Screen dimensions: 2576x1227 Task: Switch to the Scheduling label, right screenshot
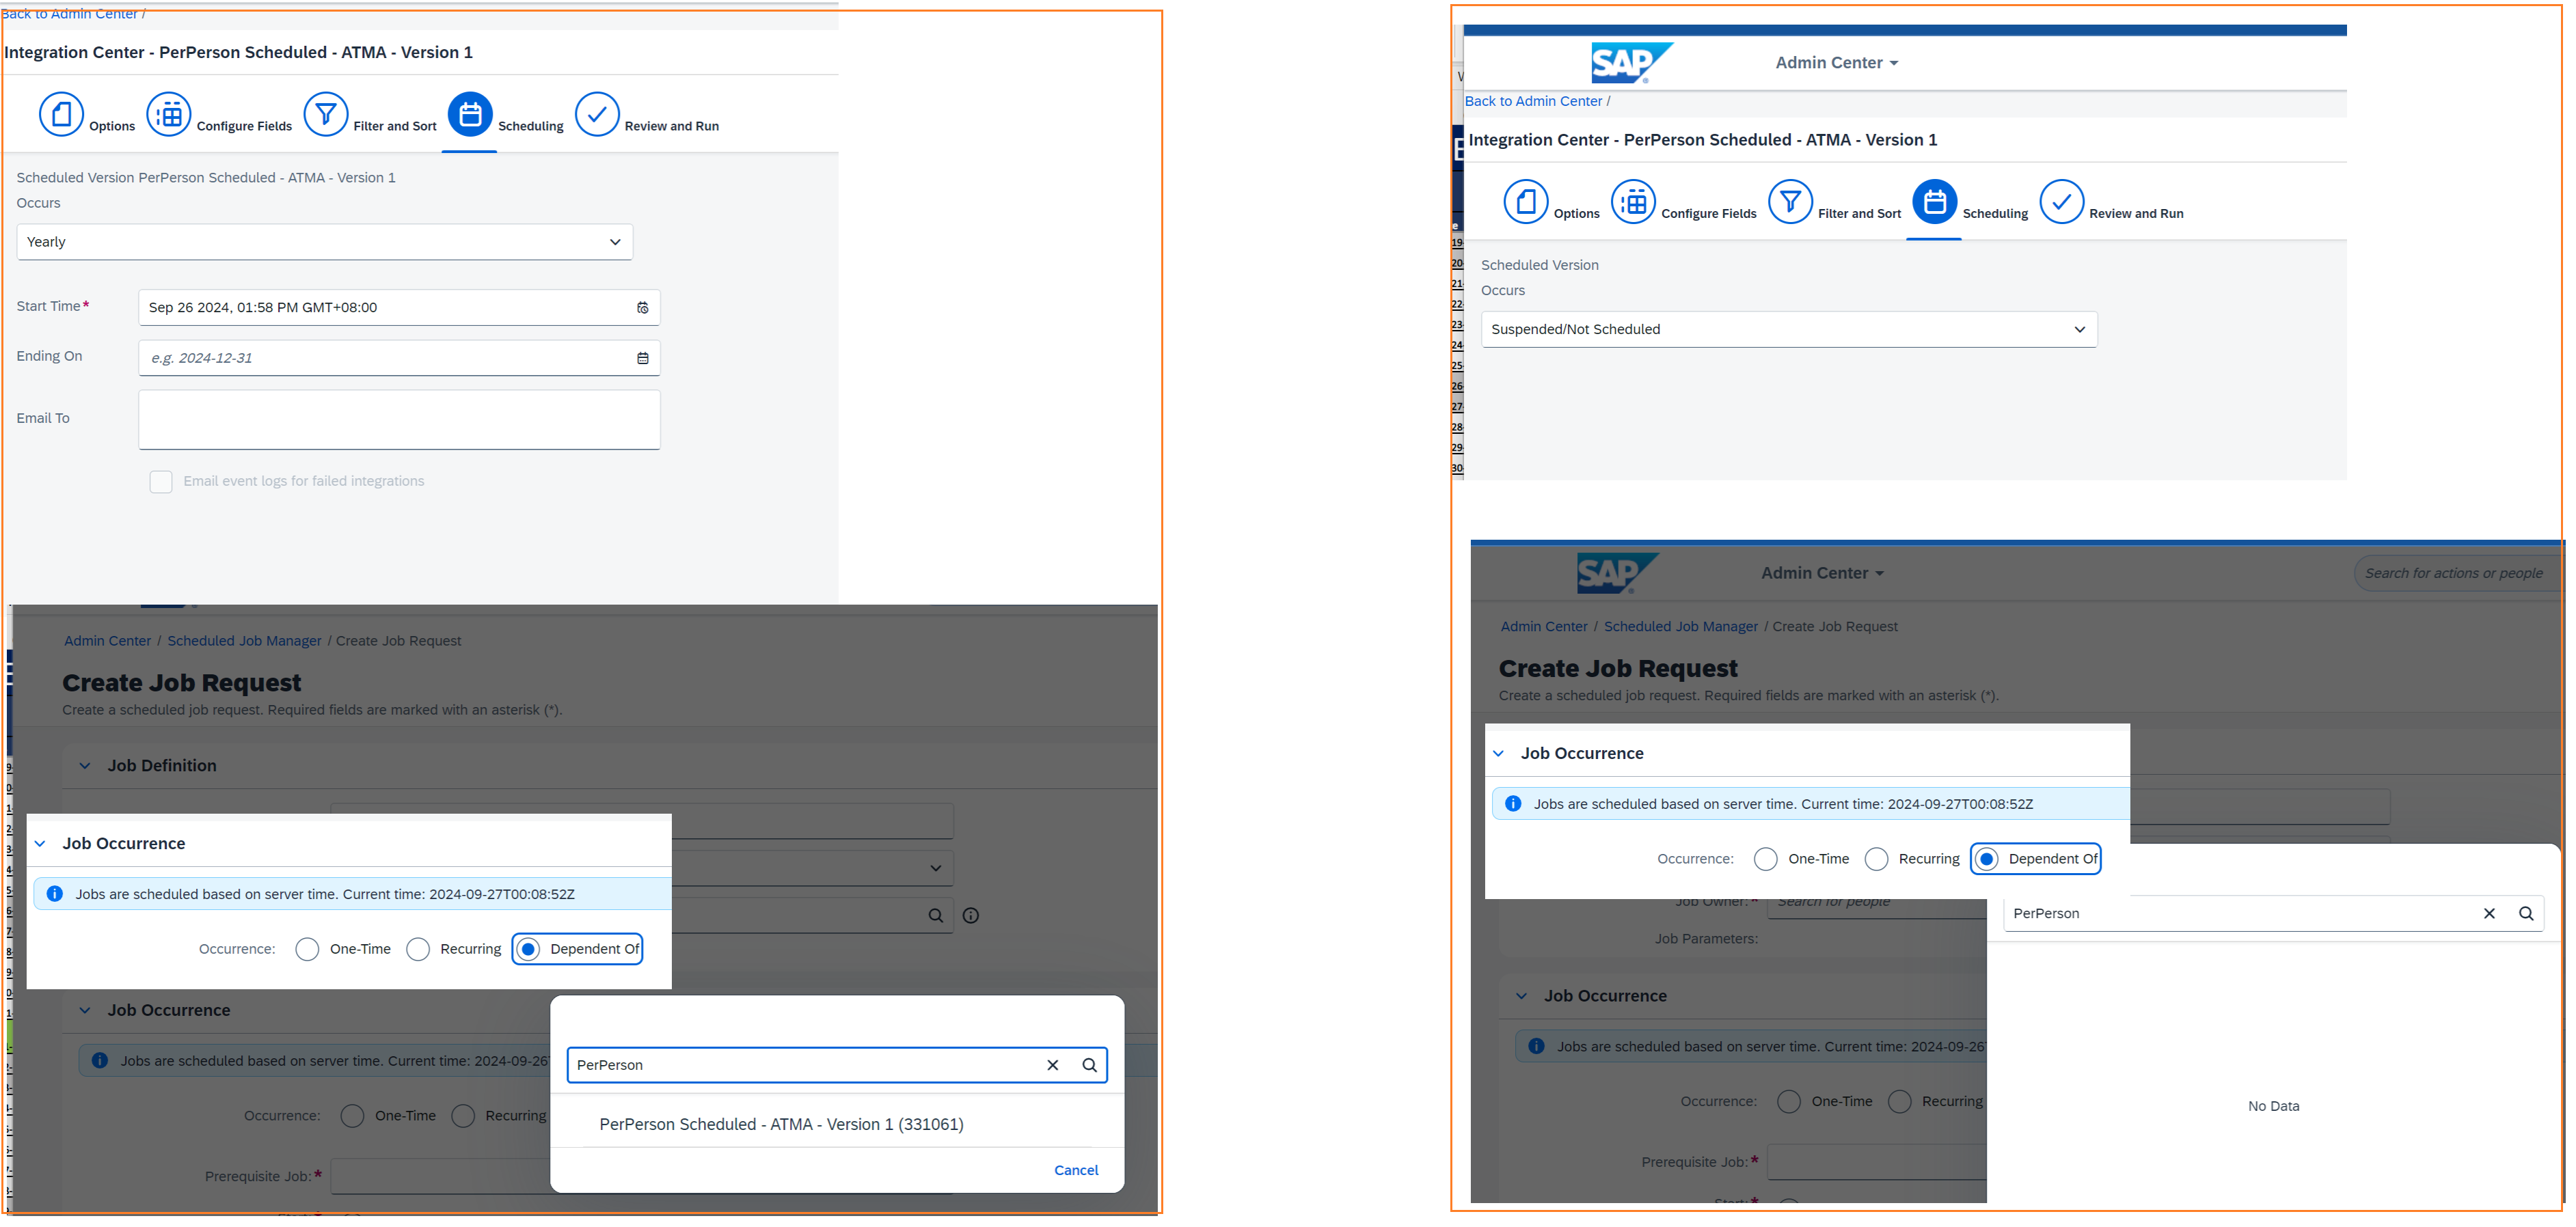[1995, 214]
